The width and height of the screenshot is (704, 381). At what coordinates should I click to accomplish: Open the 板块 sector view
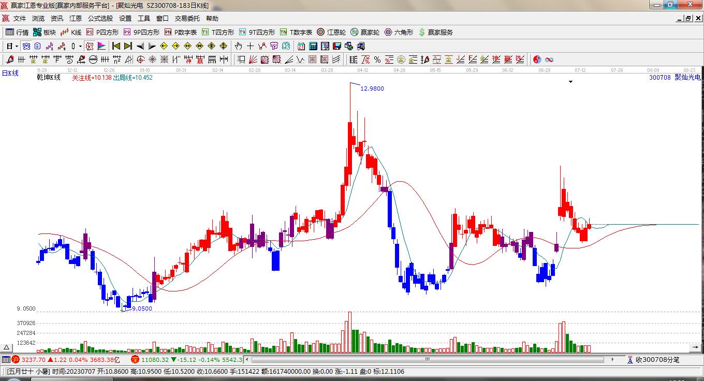pyautogui.click(x=44, y=32)
